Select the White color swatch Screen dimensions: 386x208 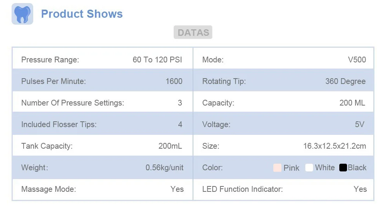(x=309, y=168)
